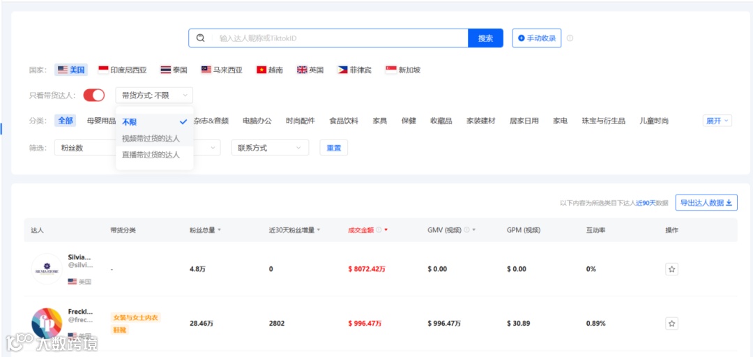753x357 pixels.
Task: Select 食品饮料 category
Action: tap(343, 121)
